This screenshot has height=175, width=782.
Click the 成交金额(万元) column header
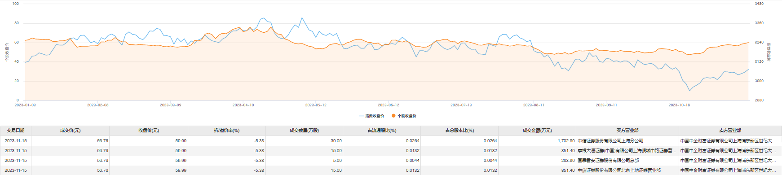537,131
